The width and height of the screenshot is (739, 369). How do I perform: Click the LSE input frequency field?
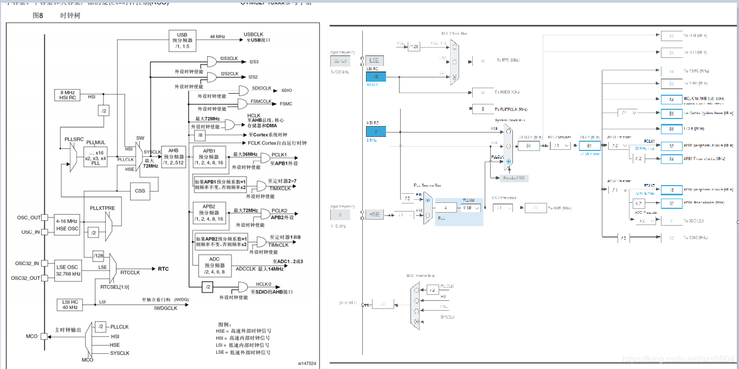(340, 61)
